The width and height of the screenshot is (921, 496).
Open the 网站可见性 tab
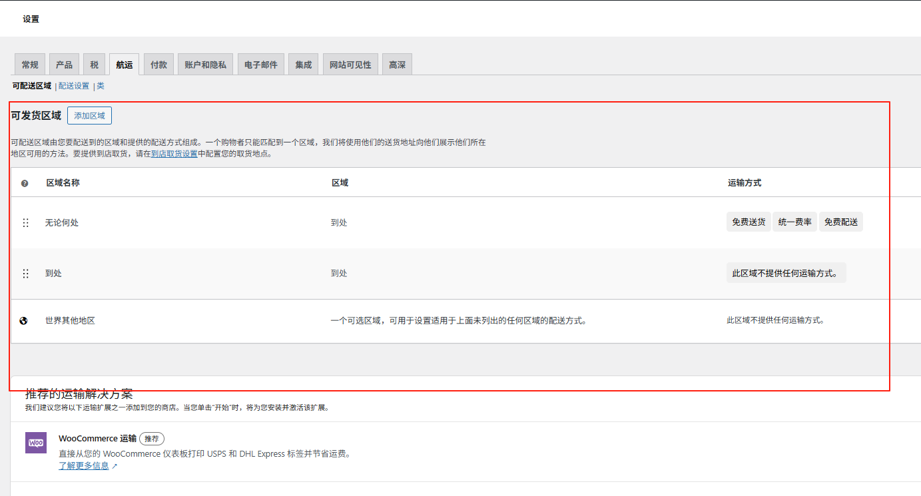350,65
